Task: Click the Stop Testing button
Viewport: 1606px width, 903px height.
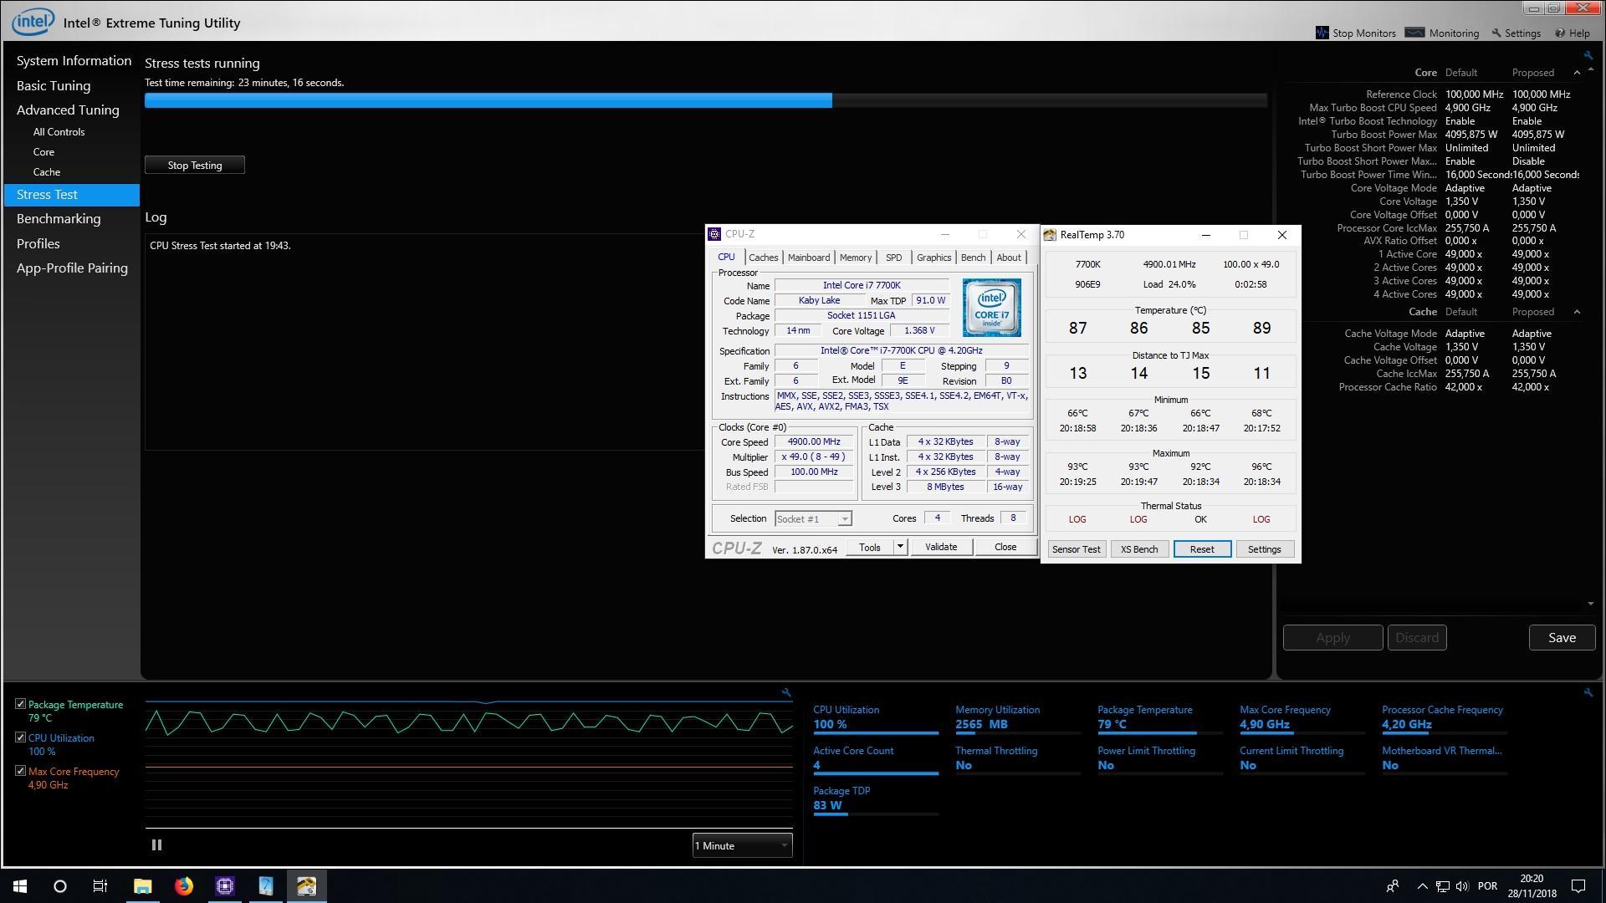Action: click(x=195, y=165)
